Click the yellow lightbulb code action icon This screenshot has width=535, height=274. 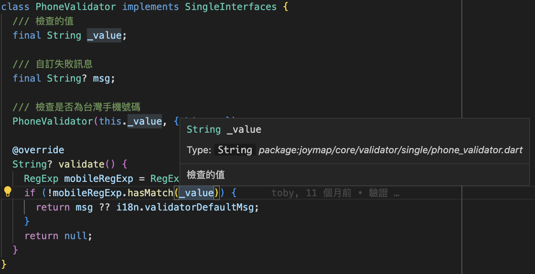[x=8, y=192]
